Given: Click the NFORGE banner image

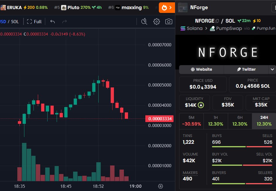Looking at the screenshot, I should tap(226, 52).
